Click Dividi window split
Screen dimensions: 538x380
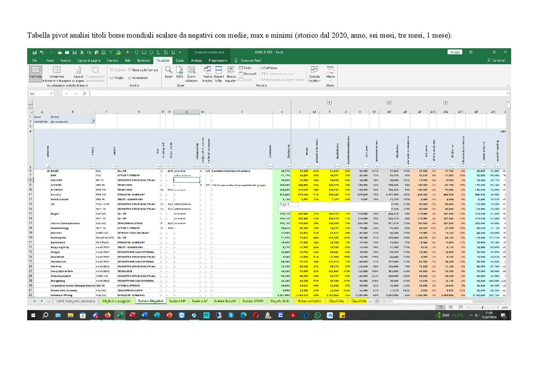coord(245,68)
